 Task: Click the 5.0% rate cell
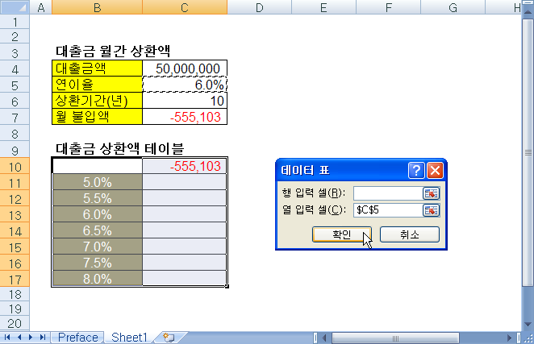[97, 182]
